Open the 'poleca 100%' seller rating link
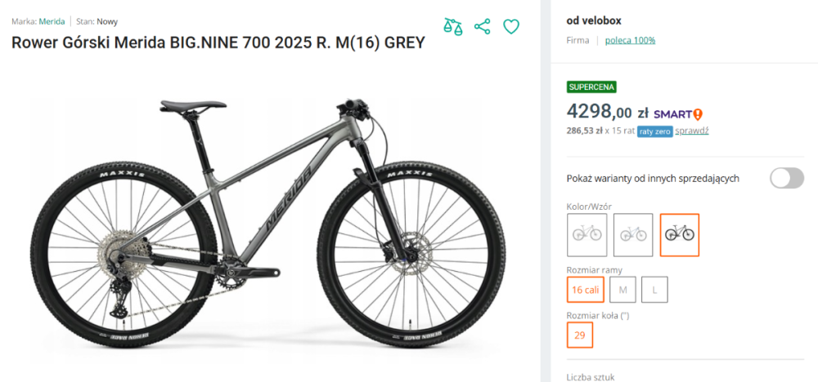 (x=630, y=40)
